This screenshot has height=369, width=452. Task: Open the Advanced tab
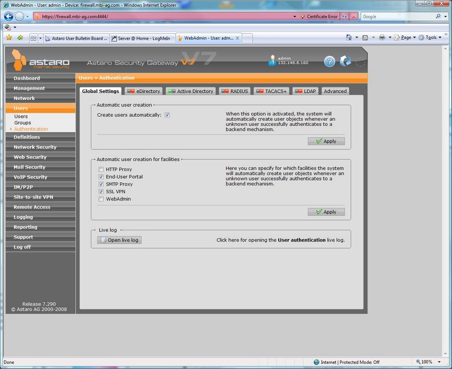click(x=335, y=91)
